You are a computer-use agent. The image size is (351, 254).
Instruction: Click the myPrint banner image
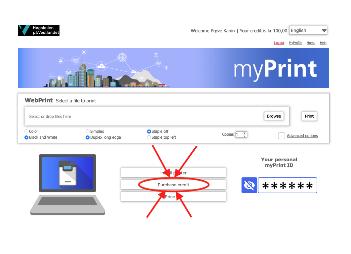(174, 68)
